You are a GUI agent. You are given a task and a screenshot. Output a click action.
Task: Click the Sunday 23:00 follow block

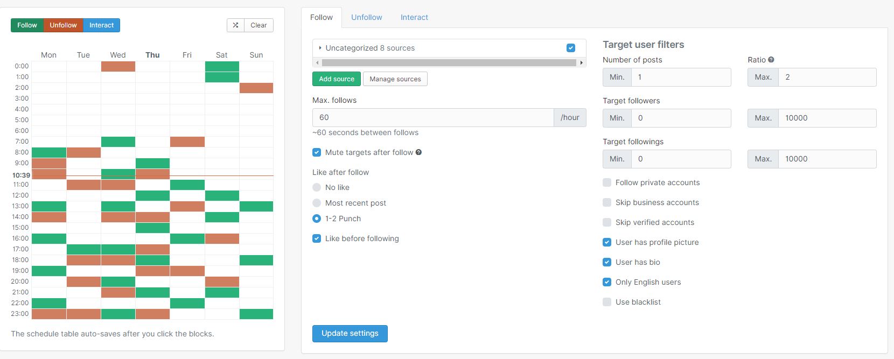tap(256, 314)
